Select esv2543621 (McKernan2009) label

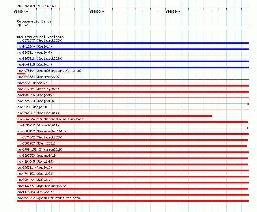(39, 77)
